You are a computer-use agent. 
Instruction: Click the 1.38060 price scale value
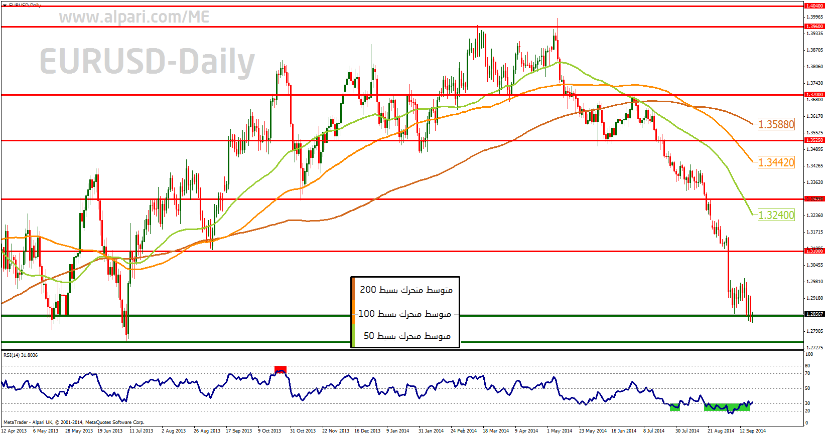(x=814, y=67)
